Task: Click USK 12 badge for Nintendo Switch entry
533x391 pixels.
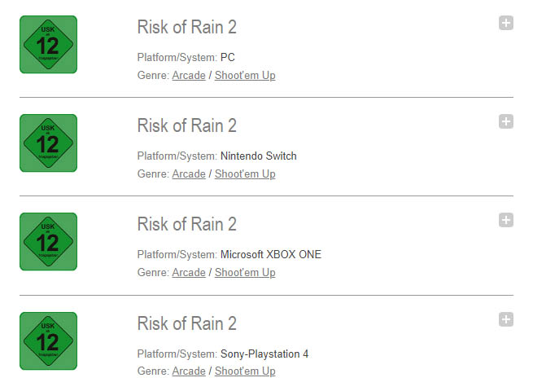Action: pos(48,143)
